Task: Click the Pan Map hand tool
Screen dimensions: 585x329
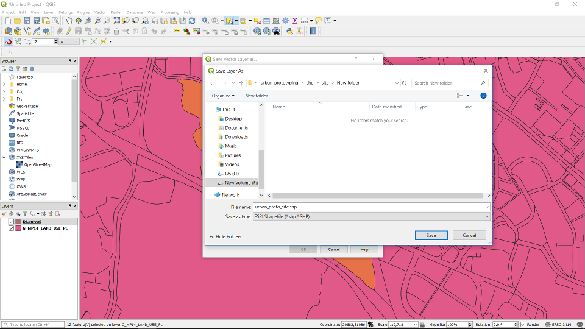Action: (x=69, y=21)
